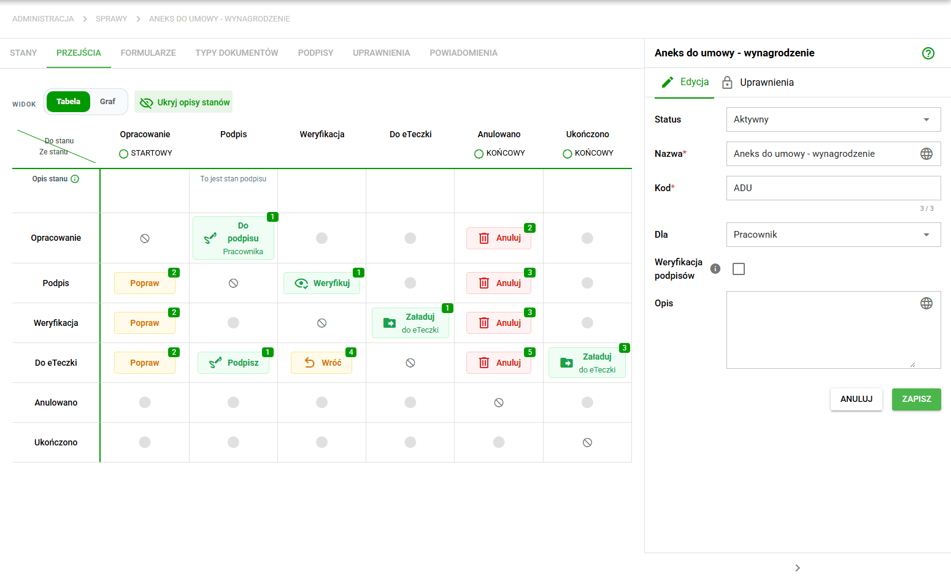Screen dimensions: 951x582
Task: Click the blocked icon in the Do eTeczki row
Action: pos(410,363)
